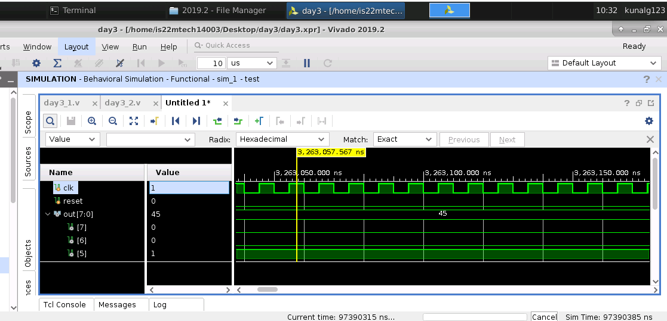Click the crossed-out pin icon in main toolbar

tap(120, 63)
